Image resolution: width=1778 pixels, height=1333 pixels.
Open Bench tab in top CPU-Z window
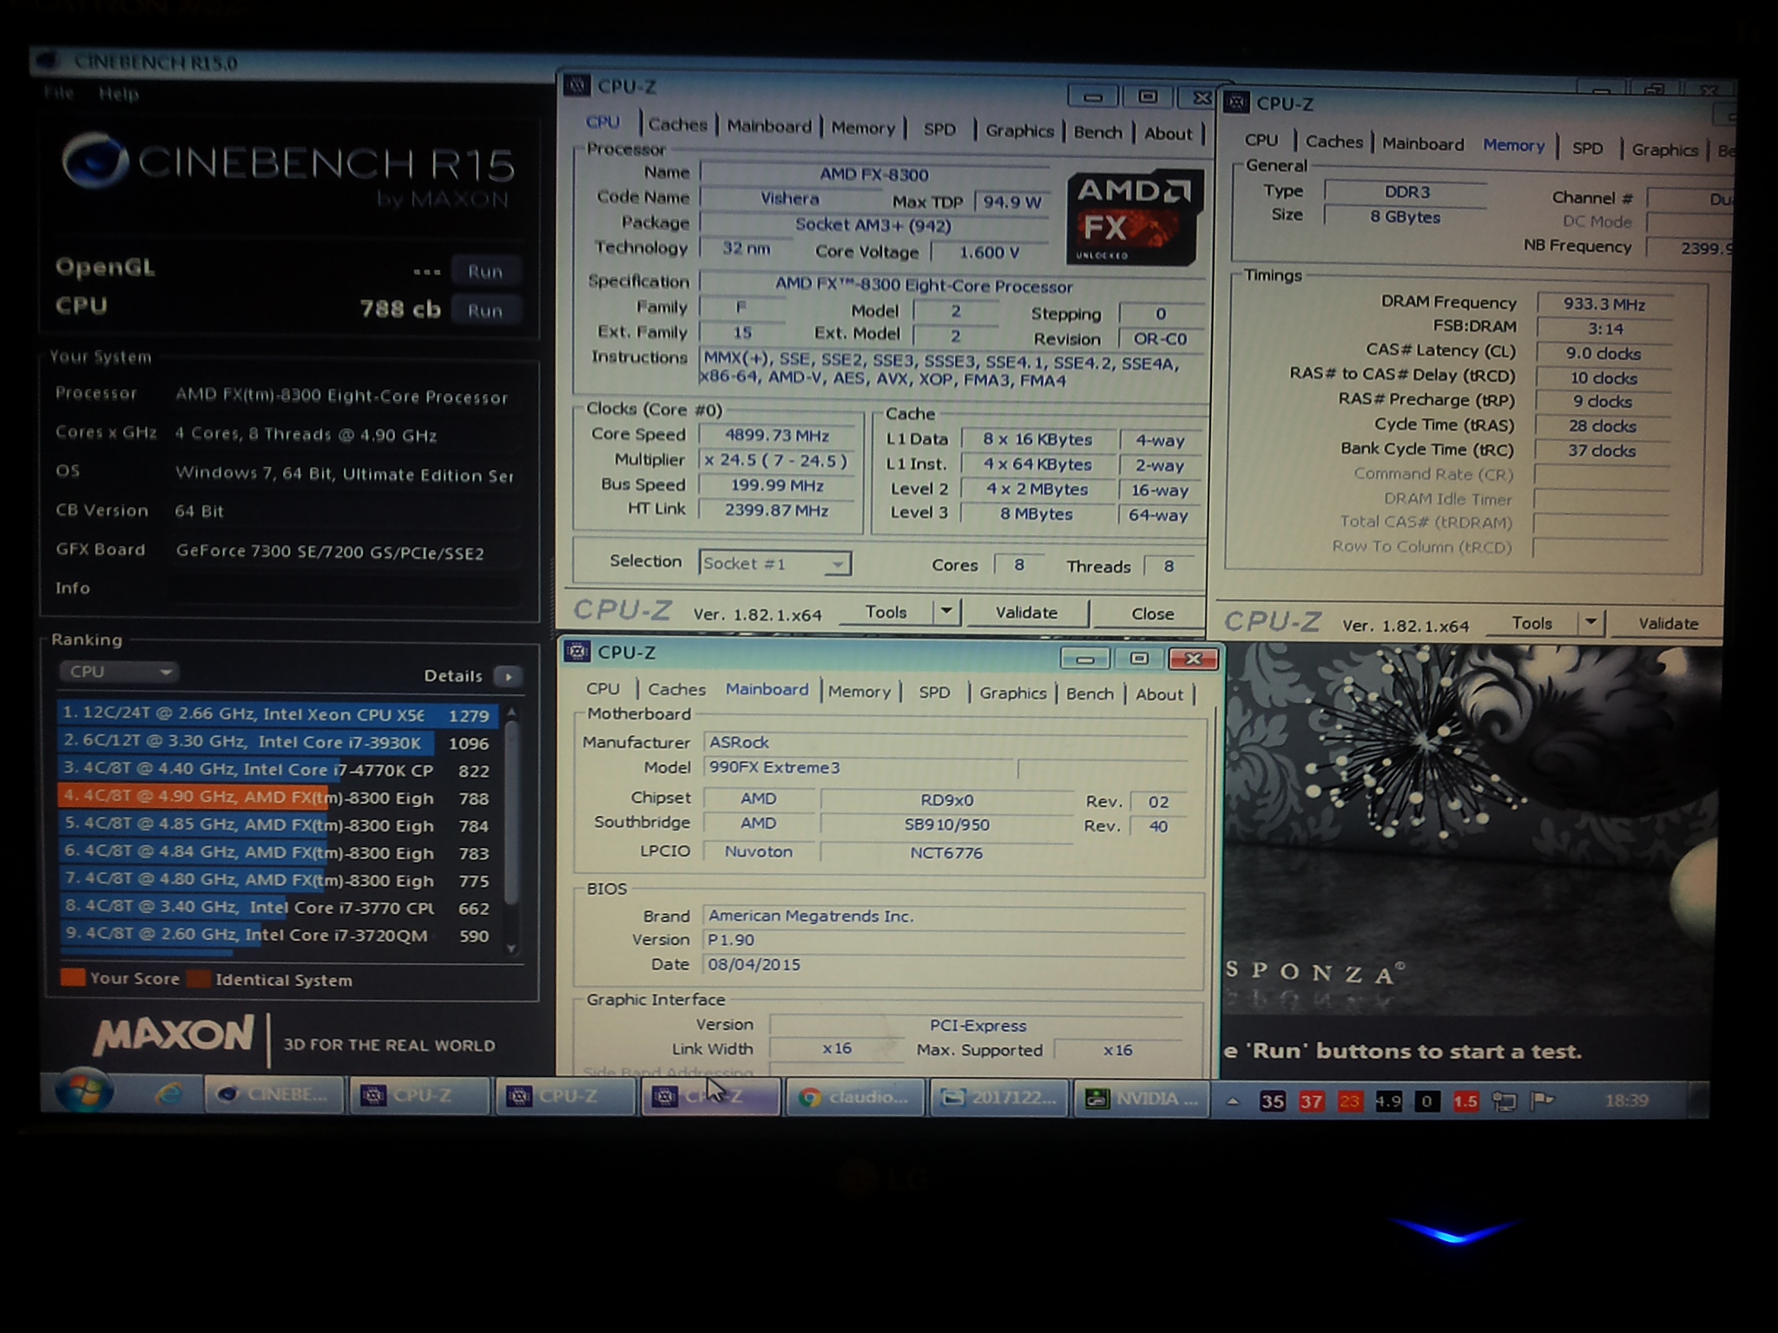click(x=1098, y=133)
